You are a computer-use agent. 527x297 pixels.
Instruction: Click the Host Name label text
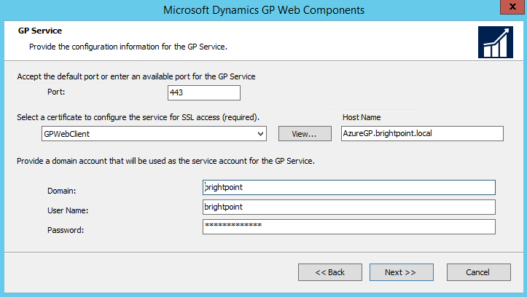coord(362,117)
